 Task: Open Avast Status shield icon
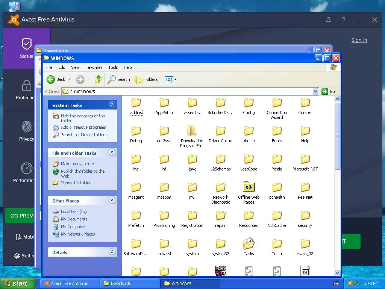[x=27, y=44]
